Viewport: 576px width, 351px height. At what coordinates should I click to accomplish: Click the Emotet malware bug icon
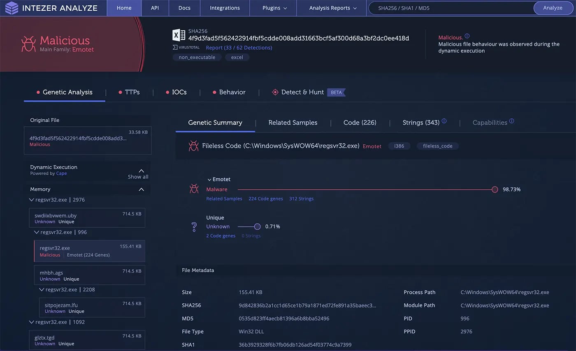coord(194,189)
